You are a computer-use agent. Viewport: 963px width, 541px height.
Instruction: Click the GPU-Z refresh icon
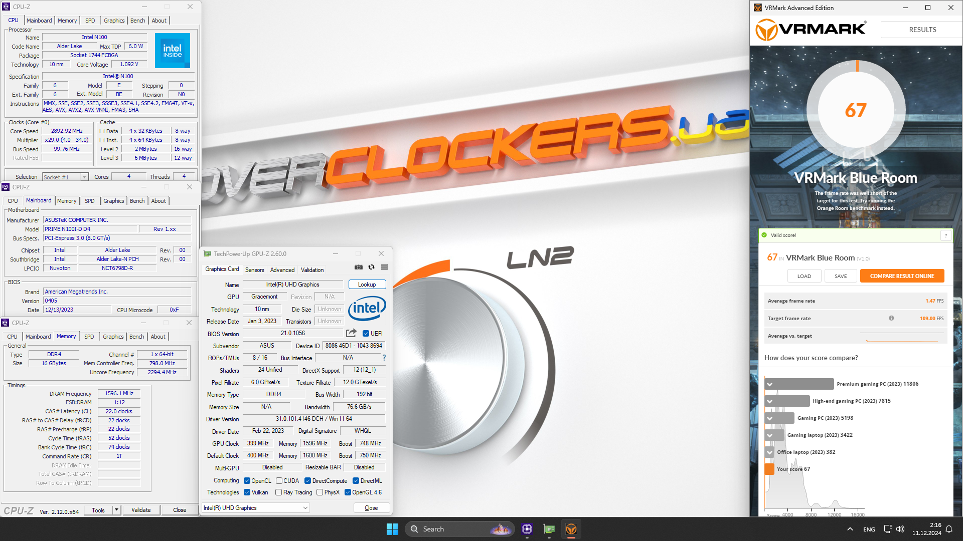coord(371,267)
